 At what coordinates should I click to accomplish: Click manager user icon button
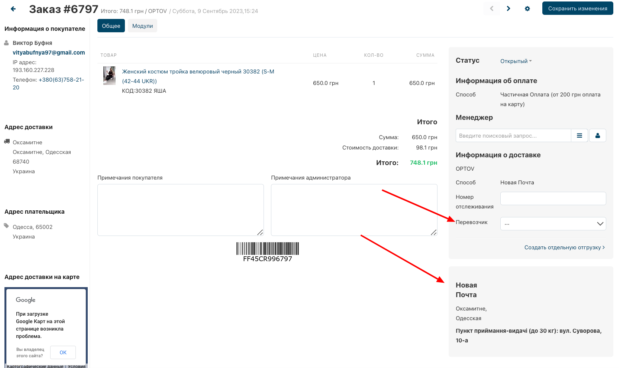point(597,136)
